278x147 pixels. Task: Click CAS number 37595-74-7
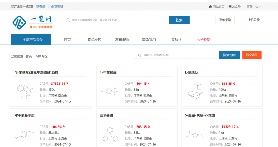pyautogui.click(x=60, y=84)
